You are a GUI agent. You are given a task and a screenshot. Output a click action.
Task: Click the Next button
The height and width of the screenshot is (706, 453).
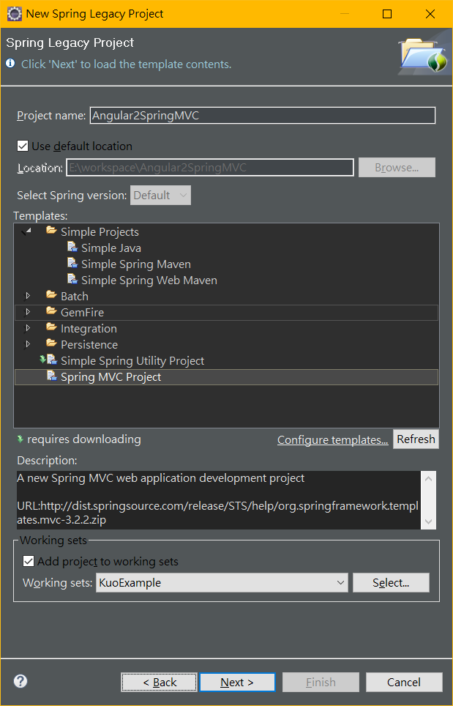[237, 682]
